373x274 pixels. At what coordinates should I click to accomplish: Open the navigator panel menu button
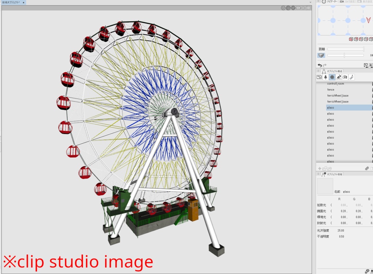point(318,1)
